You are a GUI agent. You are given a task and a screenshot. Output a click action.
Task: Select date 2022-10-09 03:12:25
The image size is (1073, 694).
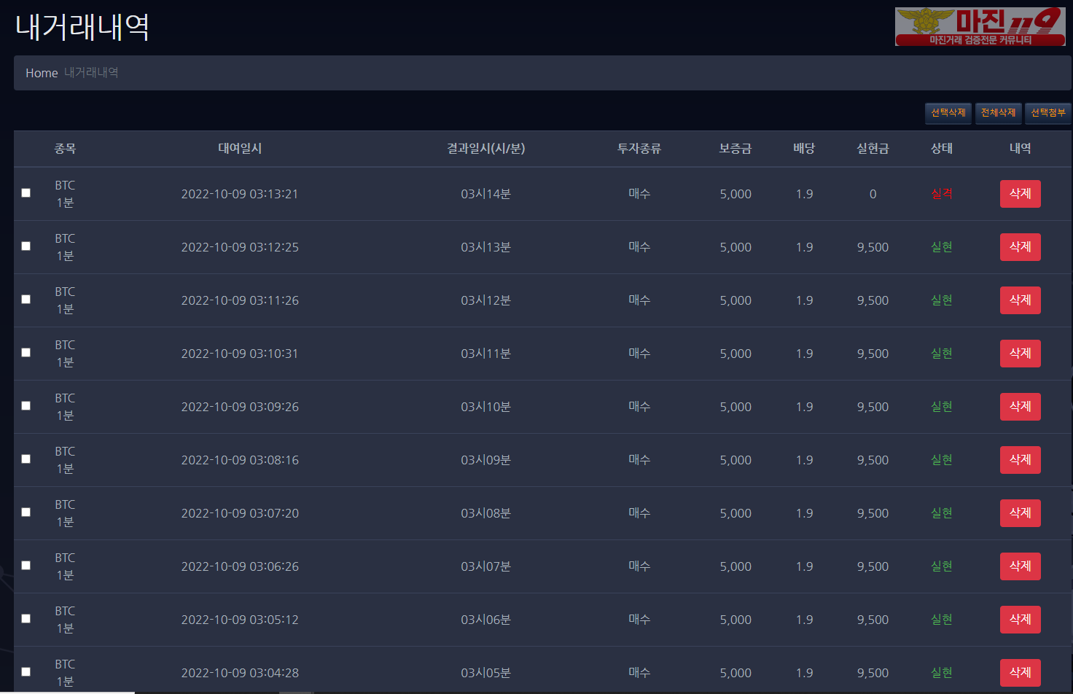(x=240, y=247)
